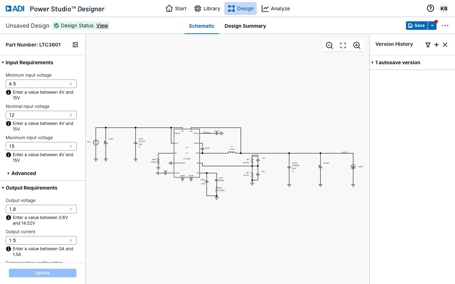
Task: Edit the Output voltage field
Action: point(41,209)
